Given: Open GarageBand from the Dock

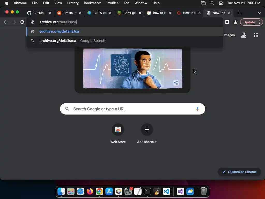Looking at the screenshot, I should point(157,191).
